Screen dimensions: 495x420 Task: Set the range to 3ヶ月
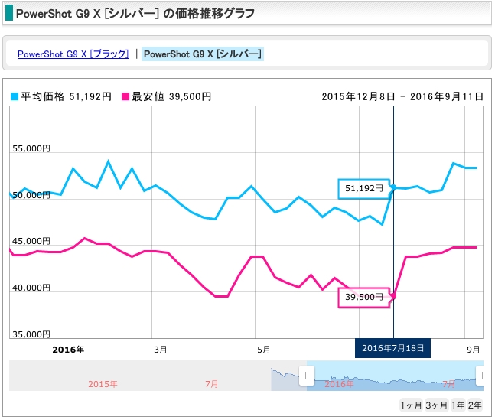436,405
